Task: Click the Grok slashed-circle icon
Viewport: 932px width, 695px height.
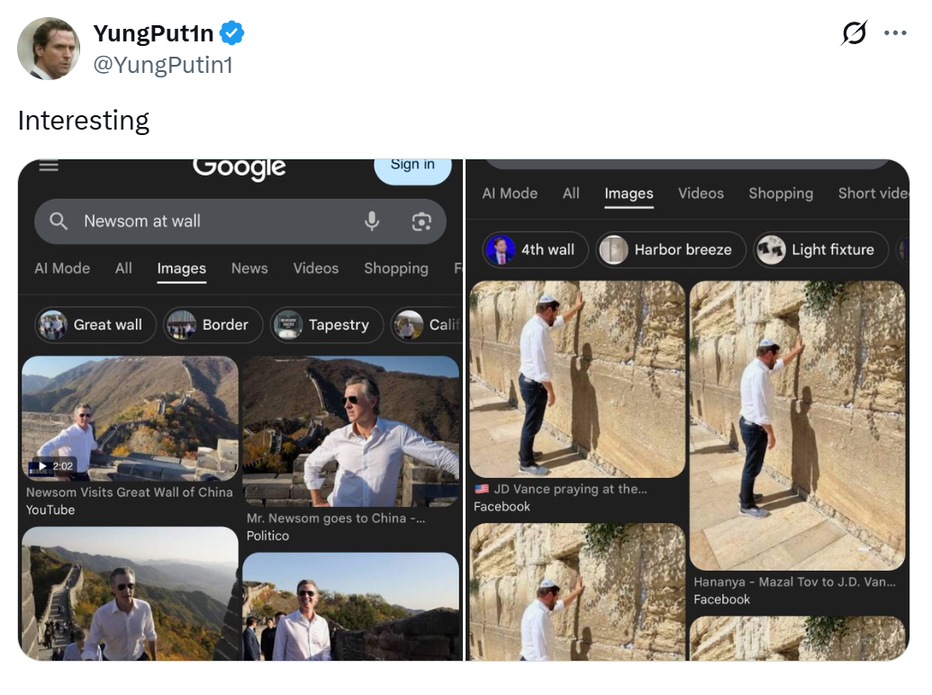Action: [855, 32]
